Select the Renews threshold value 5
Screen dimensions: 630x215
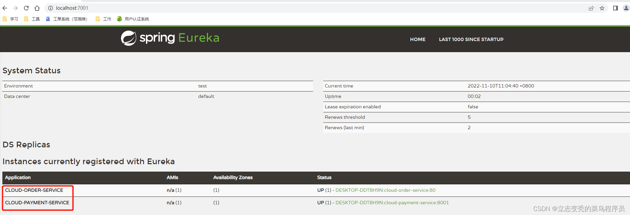point(469,117)
